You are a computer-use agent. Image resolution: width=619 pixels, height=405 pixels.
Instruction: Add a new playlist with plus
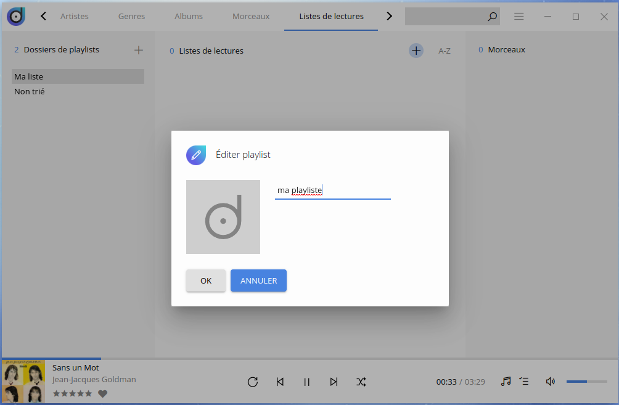pyautogui.click(x=416, y=51)
